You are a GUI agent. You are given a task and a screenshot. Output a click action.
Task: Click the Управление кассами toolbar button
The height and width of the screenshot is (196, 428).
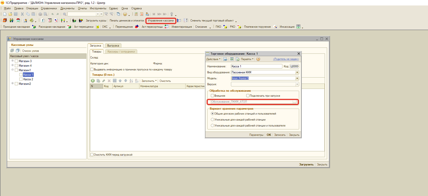(x=161, y=21)
